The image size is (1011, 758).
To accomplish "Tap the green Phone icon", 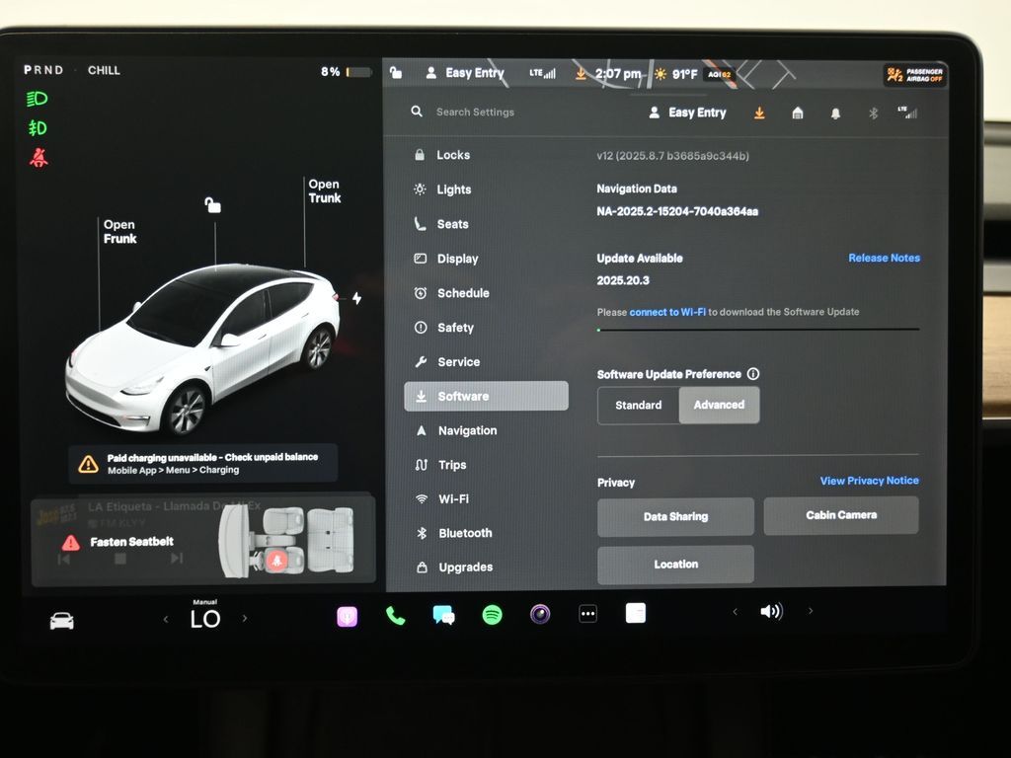I will click(395, 615).
